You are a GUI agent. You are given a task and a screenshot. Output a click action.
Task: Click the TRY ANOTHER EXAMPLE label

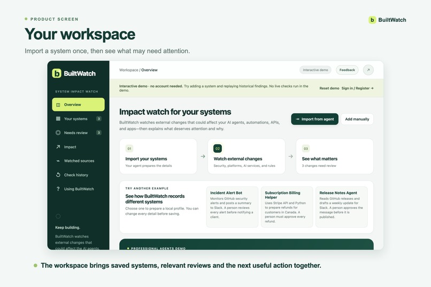pos(147,189)
